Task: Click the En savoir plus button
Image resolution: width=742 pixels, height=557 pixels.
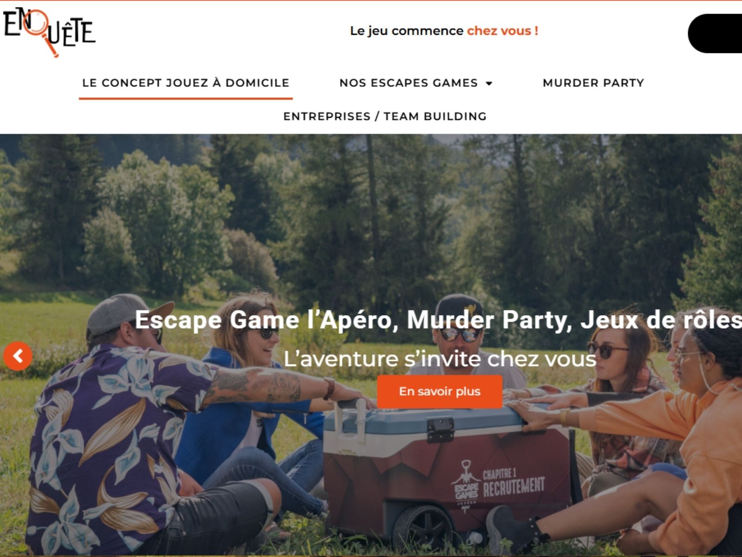Action: click(440, 391)
